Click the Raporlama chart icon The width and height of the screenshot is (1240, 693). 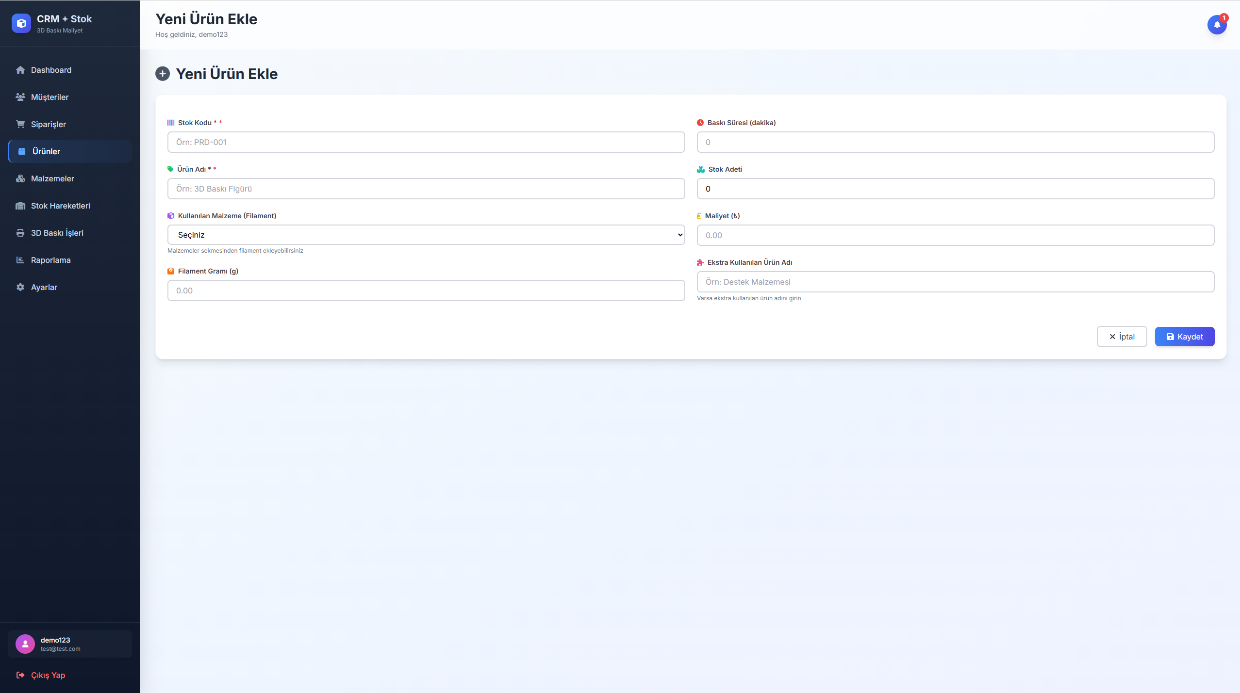pyautogui.click(x=20, y=260)
